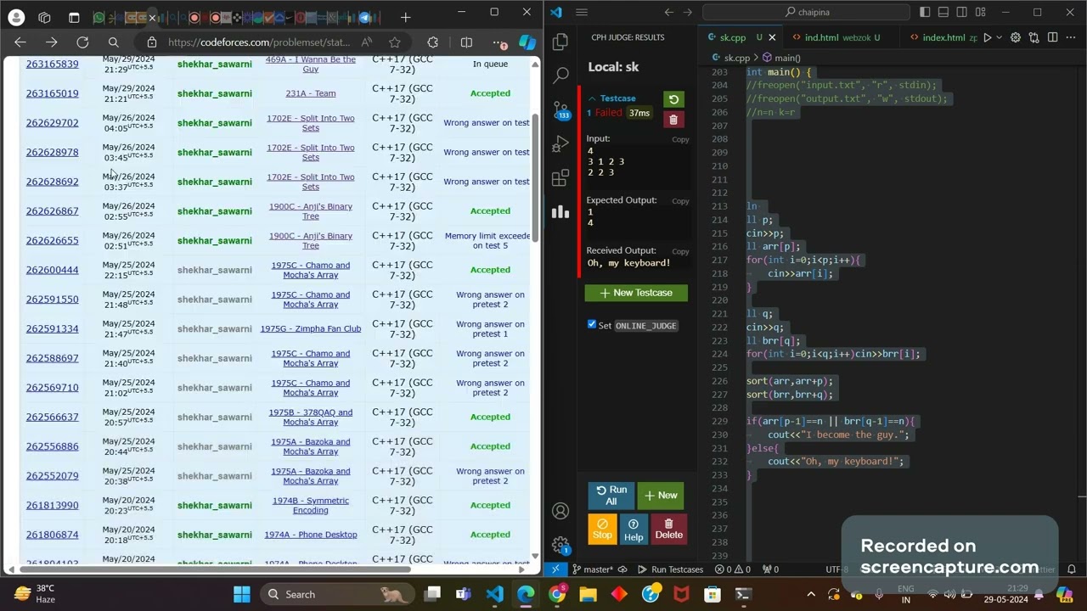
Task: Open Source Control view with 133 badge
Action: pyautogui.click(x=560, y=110)
